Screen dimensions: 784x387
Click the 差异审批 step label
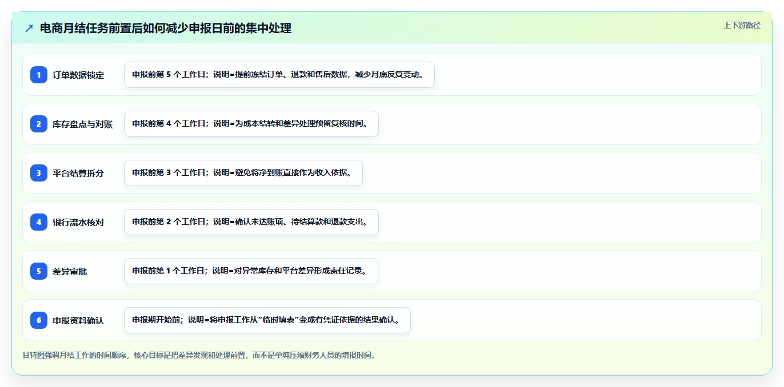[x=70, y=271]
